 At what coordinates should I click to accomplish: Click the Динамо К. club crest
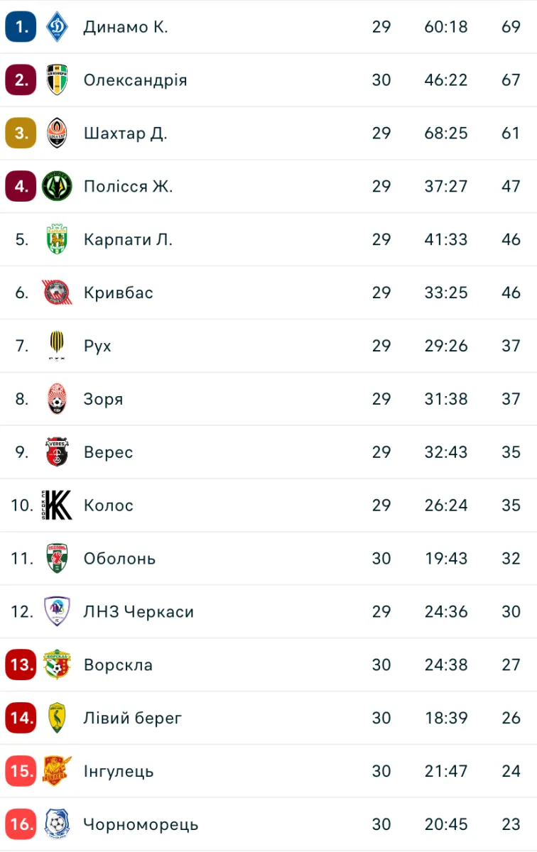click(57, 27)
